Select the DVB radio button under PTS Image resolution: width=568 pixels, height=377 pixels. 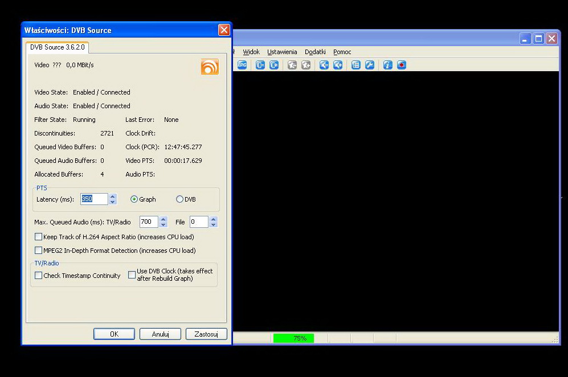tap(180, 199)
